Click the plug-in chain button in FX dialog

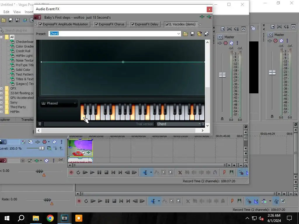202,17
